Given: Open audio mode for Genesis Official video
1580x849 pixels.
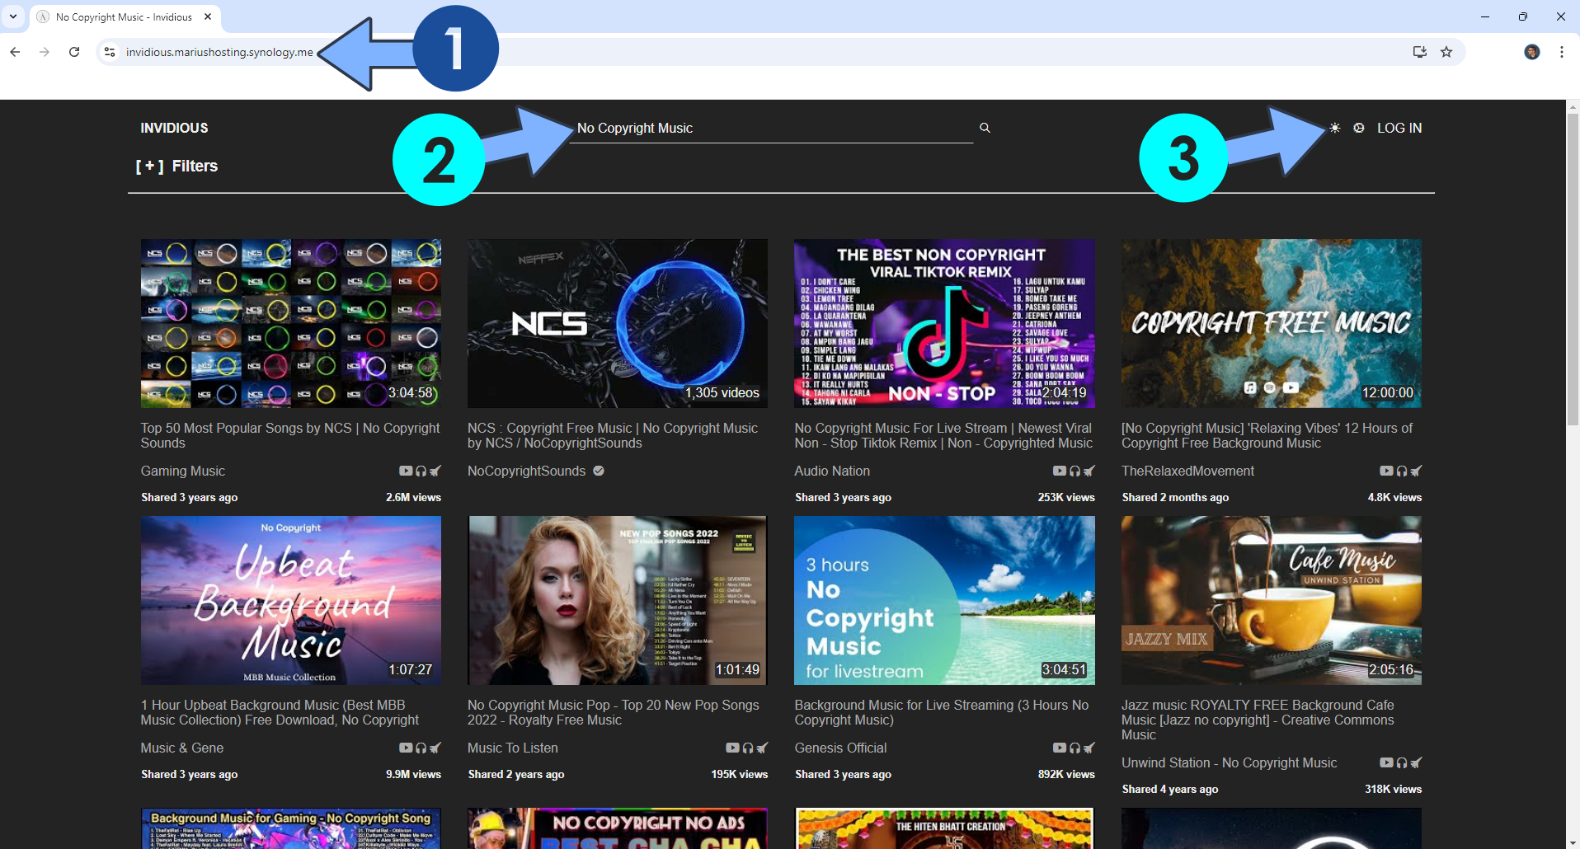Looking at the screenshot, I should [x=1074, y=748].
